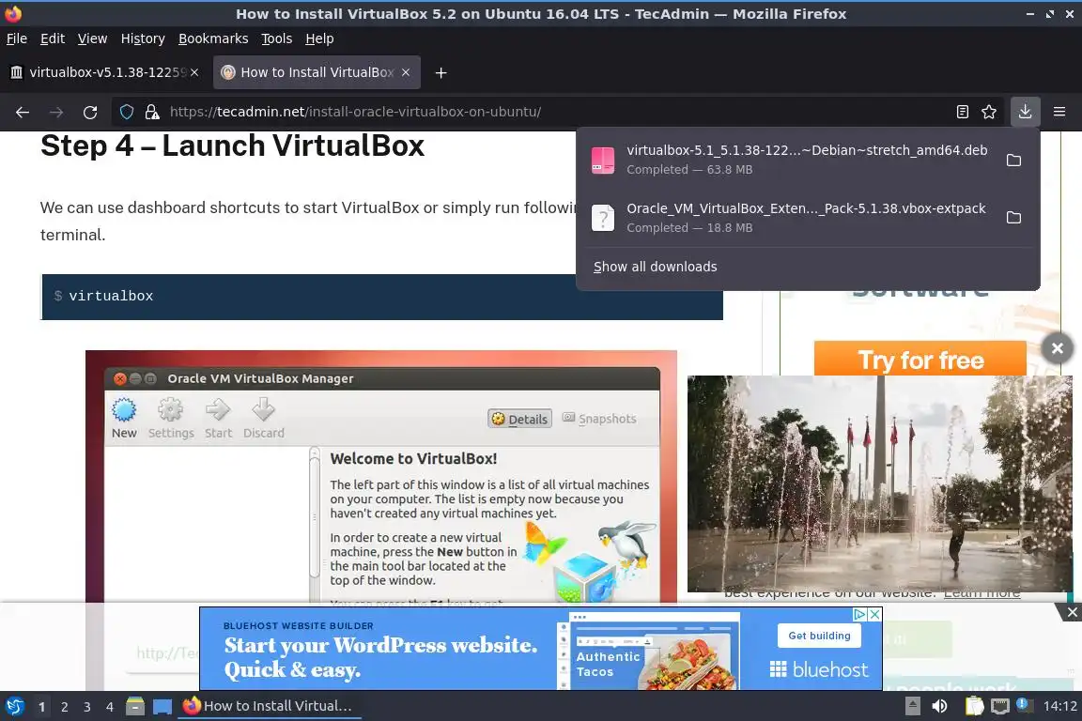This screenshot has height=721, width=1082.
Task: Open the Help menu
Action: click(319, 38)
